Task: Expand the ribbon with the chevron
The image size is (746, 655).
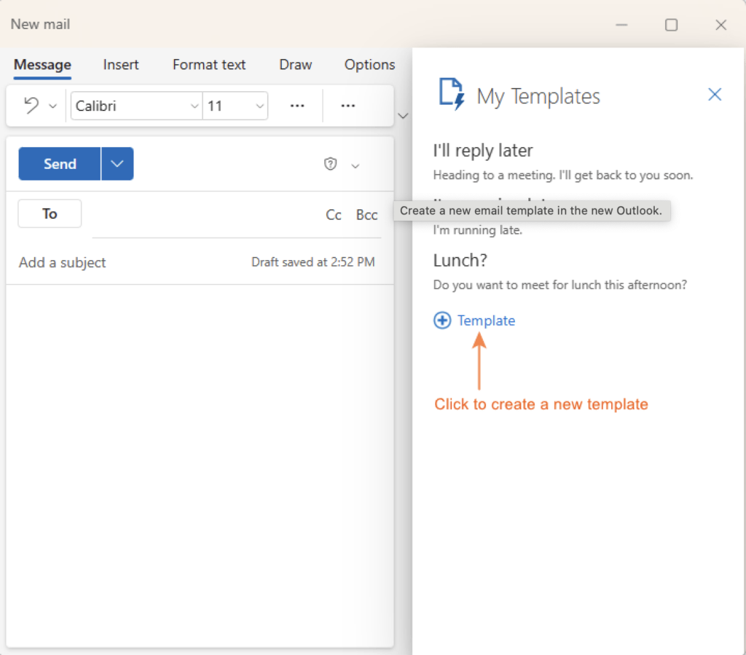Action: point(403,115)
